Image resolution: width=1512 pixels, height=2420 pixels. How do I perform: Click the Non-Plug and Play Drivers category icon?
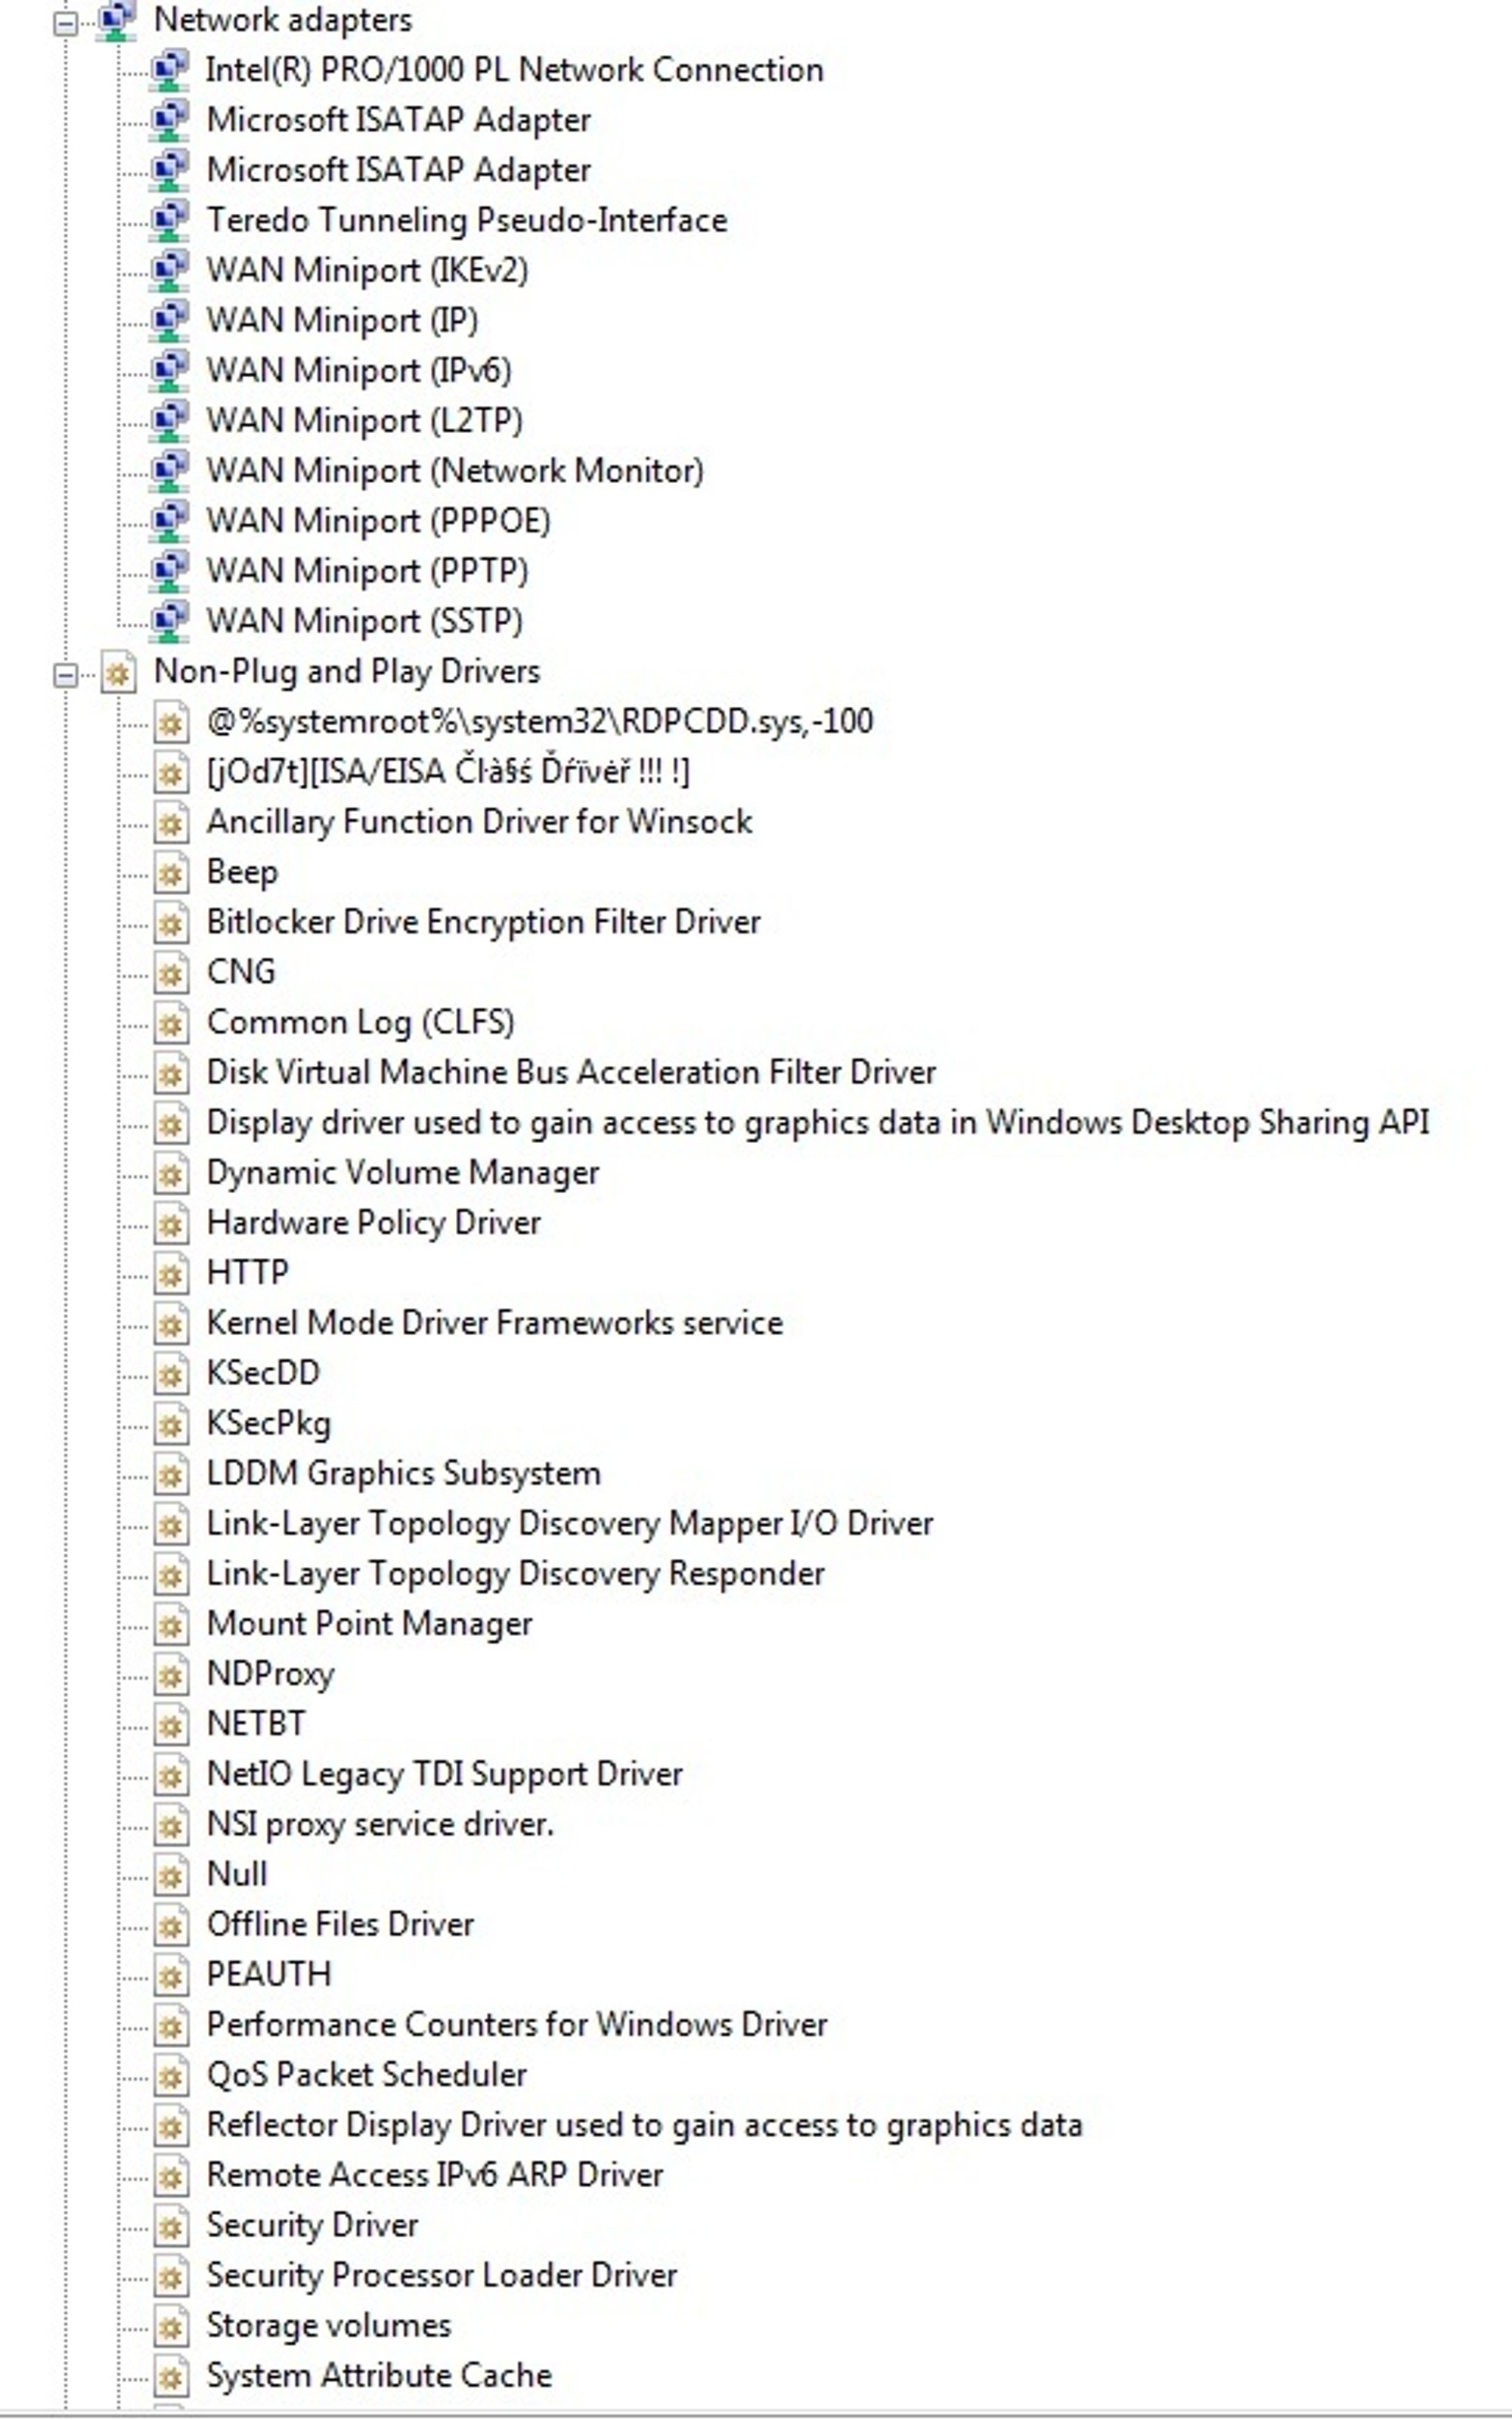(118, 672)
